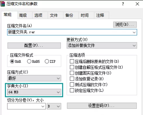Click the question mark help button
This screenshot has width=143, height=115.
123,4
